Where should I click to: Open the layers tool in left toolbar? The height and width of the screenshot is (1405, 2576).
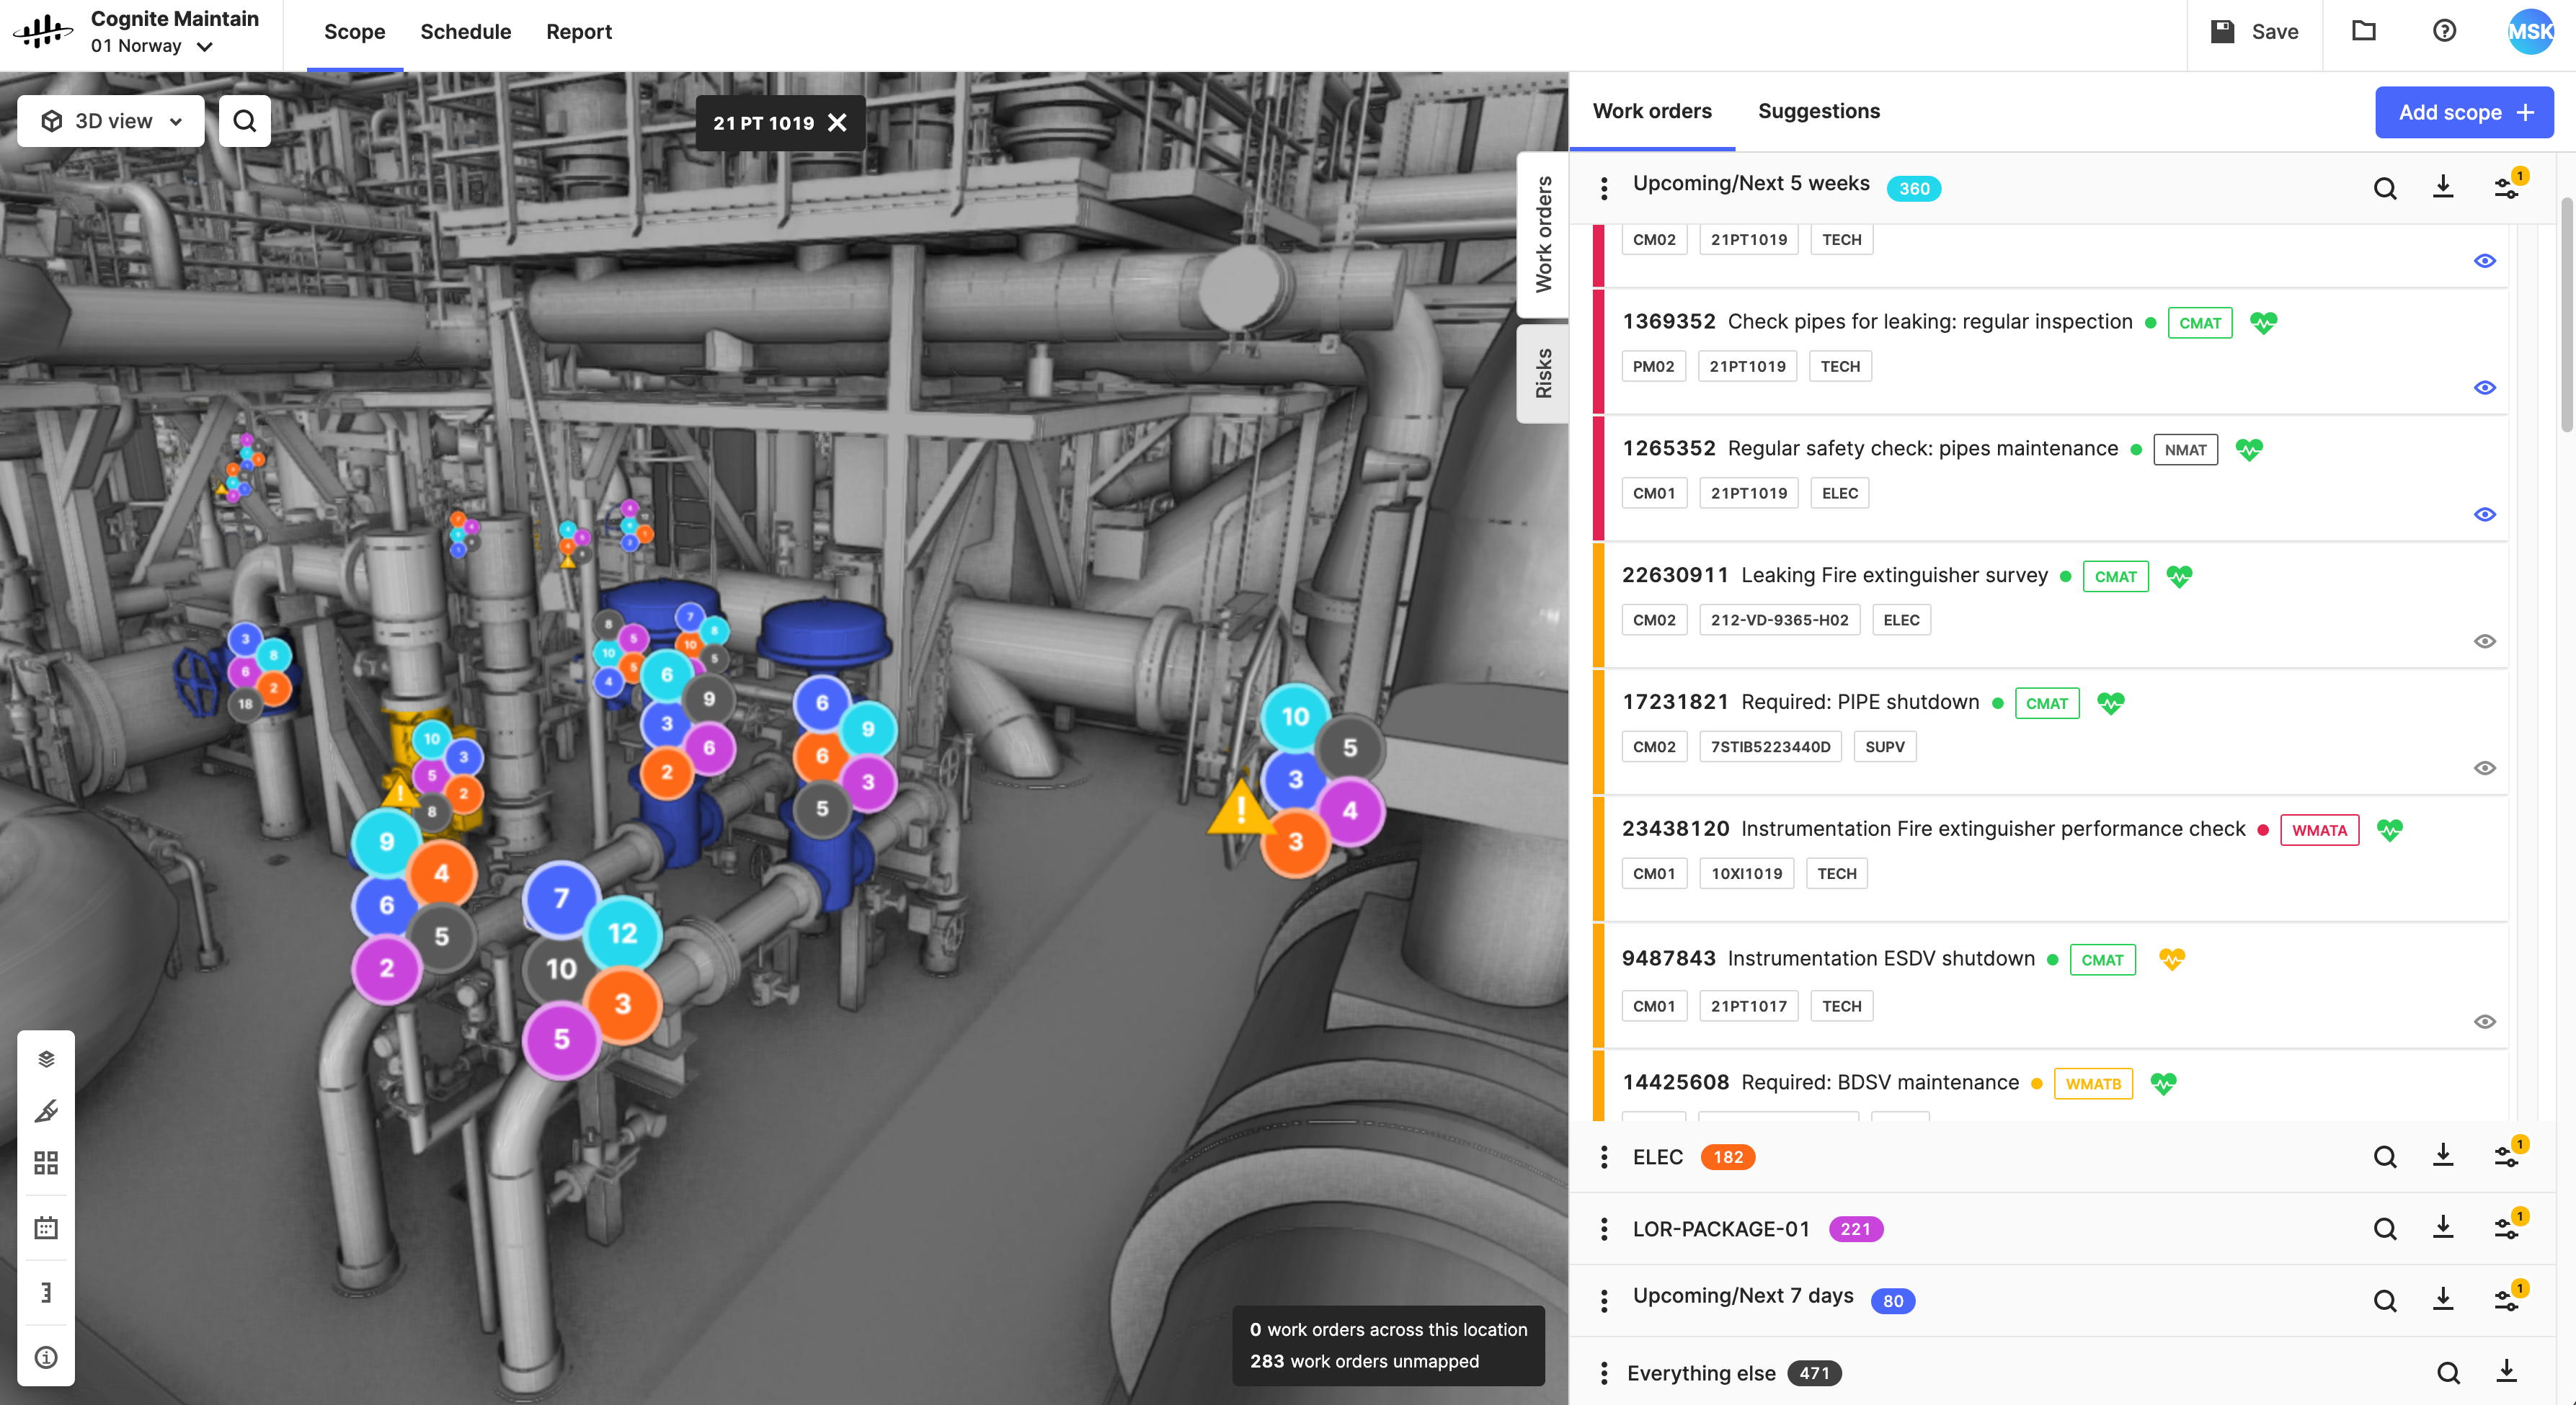click(x=46, y=1059)
